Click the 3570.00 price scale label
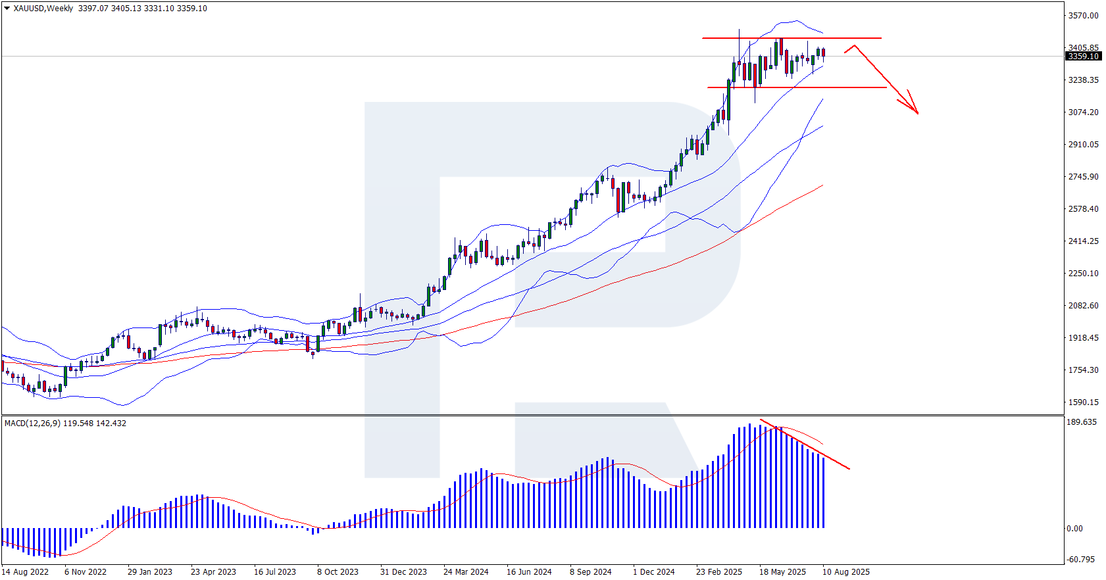This screenshot has height=580, width=1106. click(x=1083, y=16)
